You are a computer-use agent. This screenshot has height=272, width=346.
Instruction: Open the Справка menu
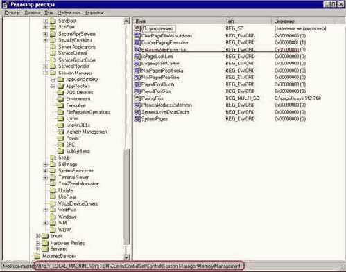click(94, 12)
